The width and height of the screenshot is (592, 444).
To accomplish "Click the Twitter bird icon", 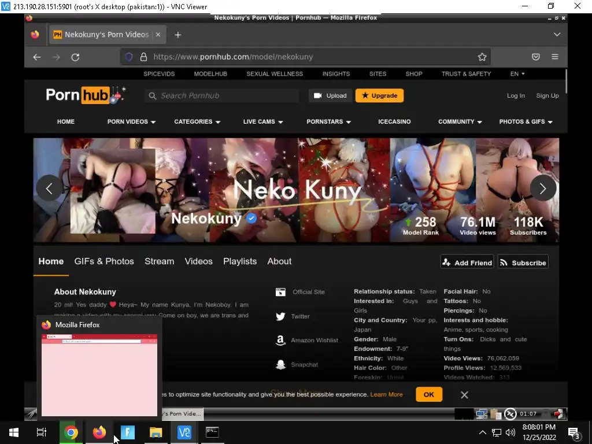I will 280,316.
